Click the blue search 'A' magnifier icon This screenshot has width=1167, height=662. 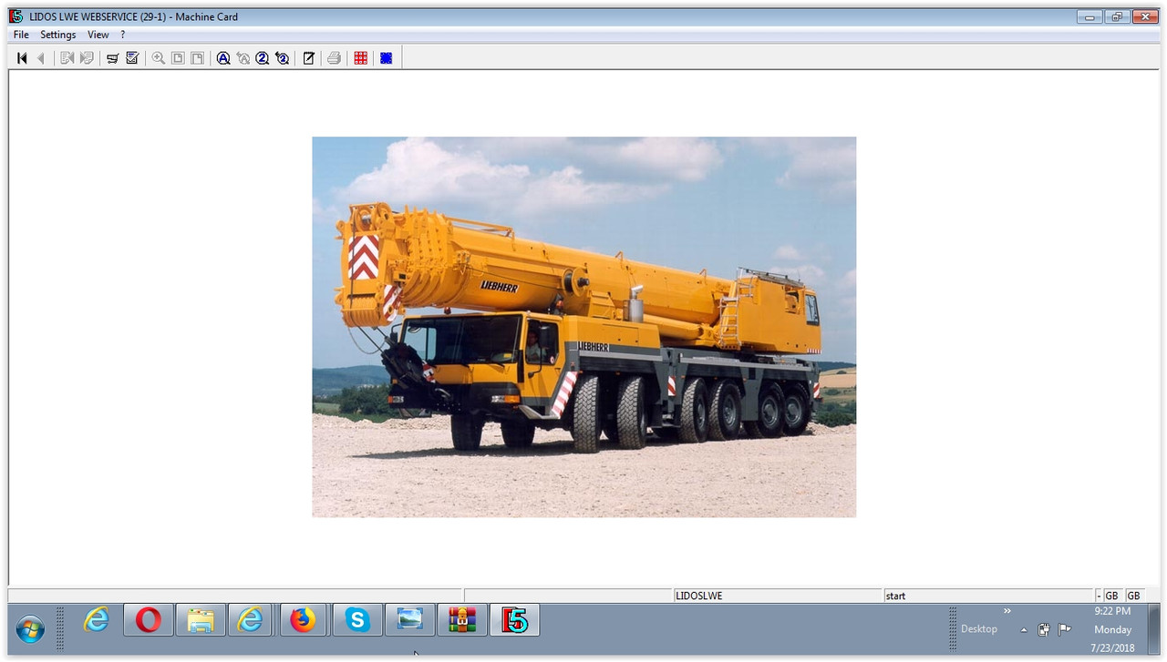click(223, 58)
